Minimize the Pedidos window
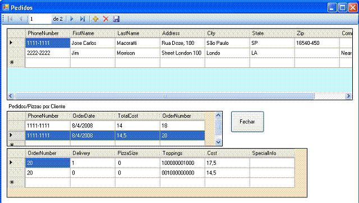This screenshot has width=359, height=203. tap(332, 7)
